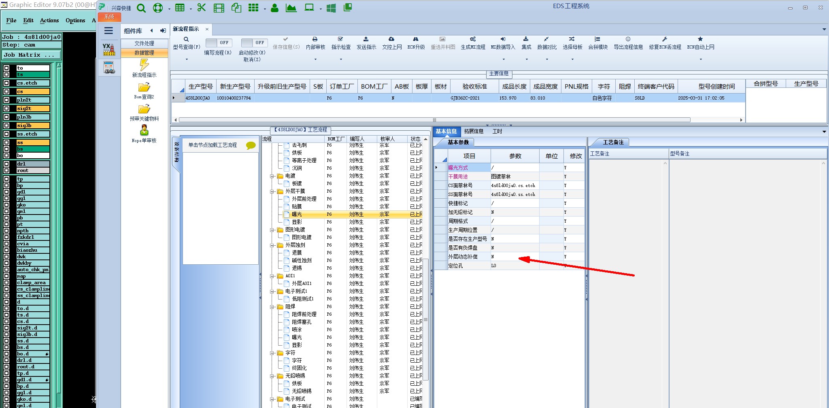
Task: Open 预审关键物料 folder shortcut
Action: click(144, 113)
